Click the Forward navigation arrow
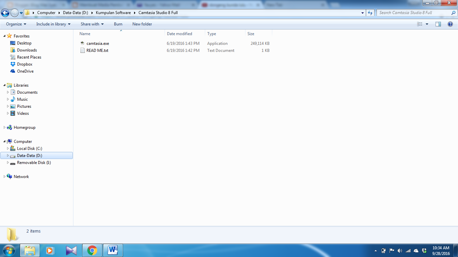 [x=14, y=13]
